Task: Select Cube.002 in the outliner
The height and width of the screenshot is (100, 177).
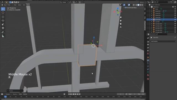Action: click(158, 13)
